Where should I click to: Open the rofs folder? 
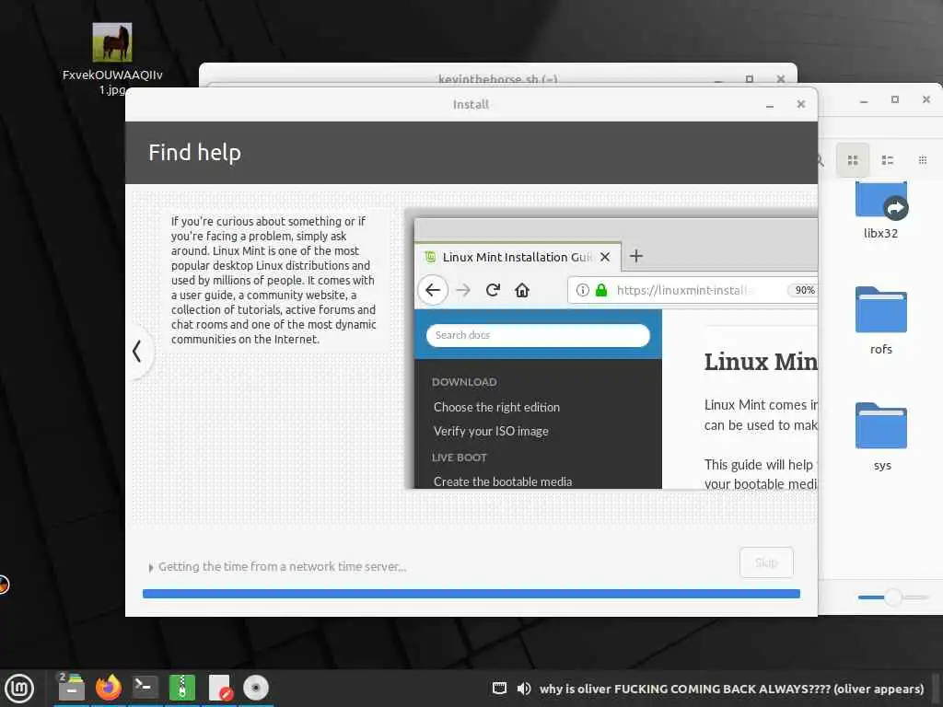(x=881, y=320)
